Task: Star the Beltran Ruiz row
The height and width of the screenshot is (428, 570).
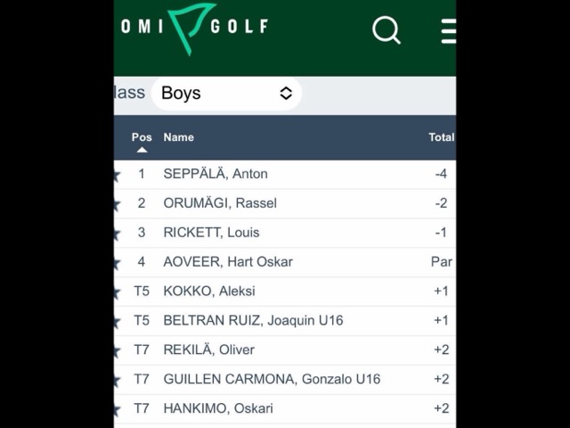Action: tap(117, 322)
